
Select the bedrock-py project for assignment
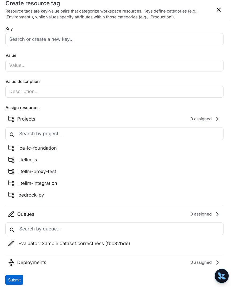(x=31, y=195)
